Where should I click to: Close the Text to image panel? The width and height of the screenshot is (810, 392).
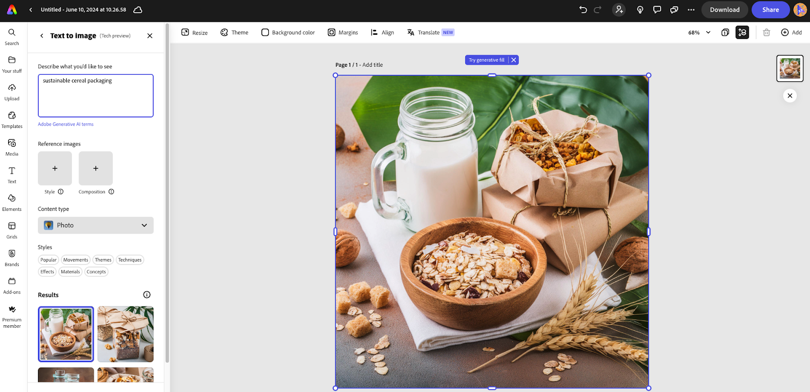pos(150,36)
